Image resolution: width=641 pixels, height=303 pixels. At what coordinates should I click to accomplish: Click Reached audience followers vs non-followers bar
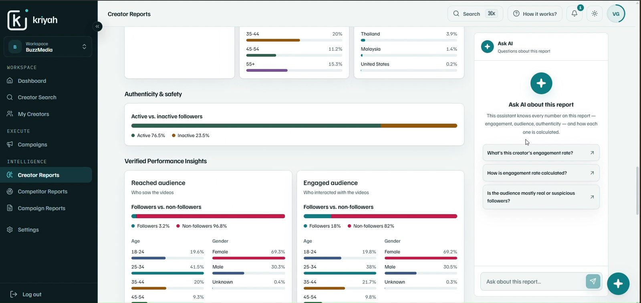[x=208, y=216]
